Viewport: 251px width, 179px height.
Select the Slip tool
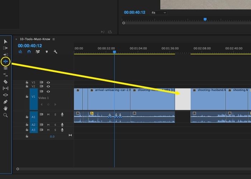pos(6,88)
